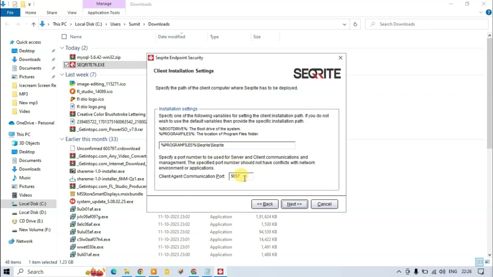Viewport: 493px width, 277px height.
Task: Toggle select-all checkbox in header
Action: pos(64,37)
